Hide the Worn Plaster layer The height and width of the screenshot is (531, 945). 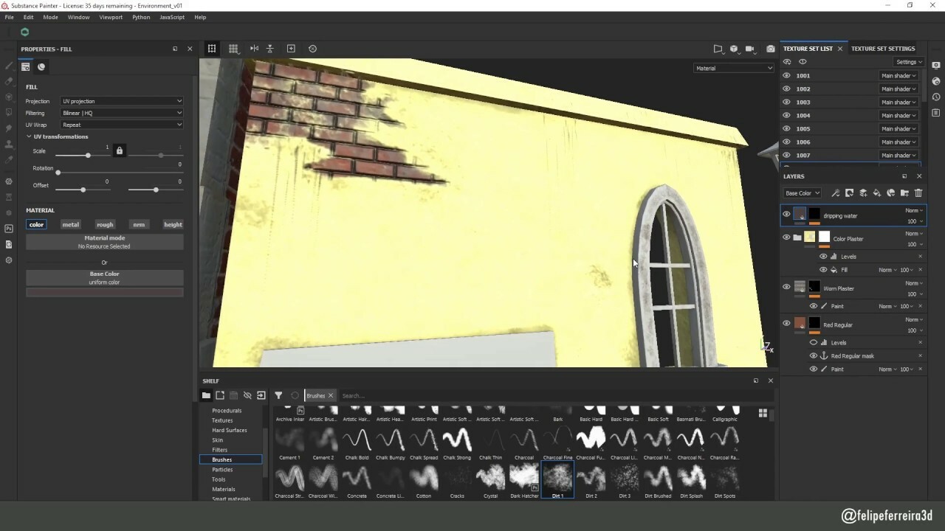click(x=786, y=287)
